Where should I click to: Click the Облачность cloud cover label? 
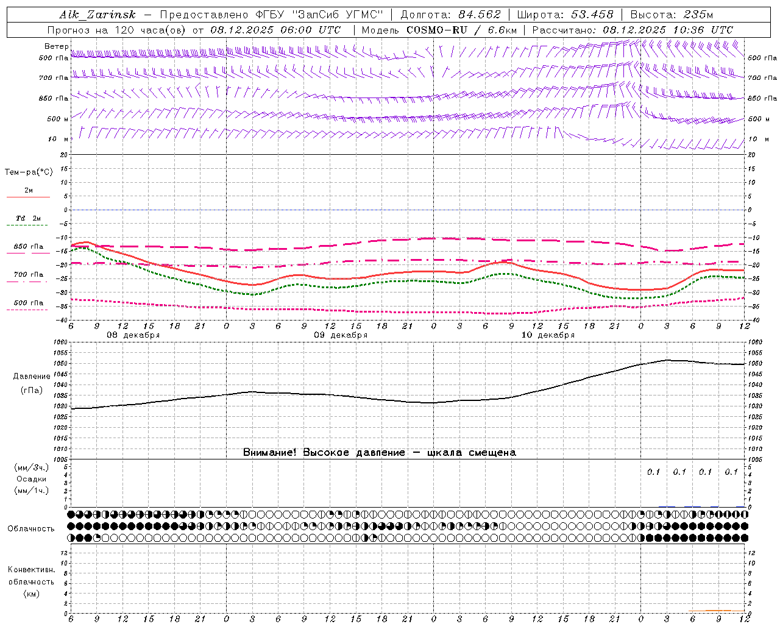pyautogui.click(x=31, y=528)
